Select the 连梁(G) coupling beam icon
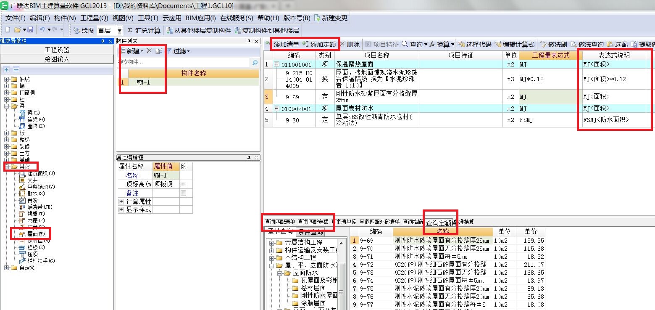The height and width of the screenshot is (310, 655). (x=23, y=119)
